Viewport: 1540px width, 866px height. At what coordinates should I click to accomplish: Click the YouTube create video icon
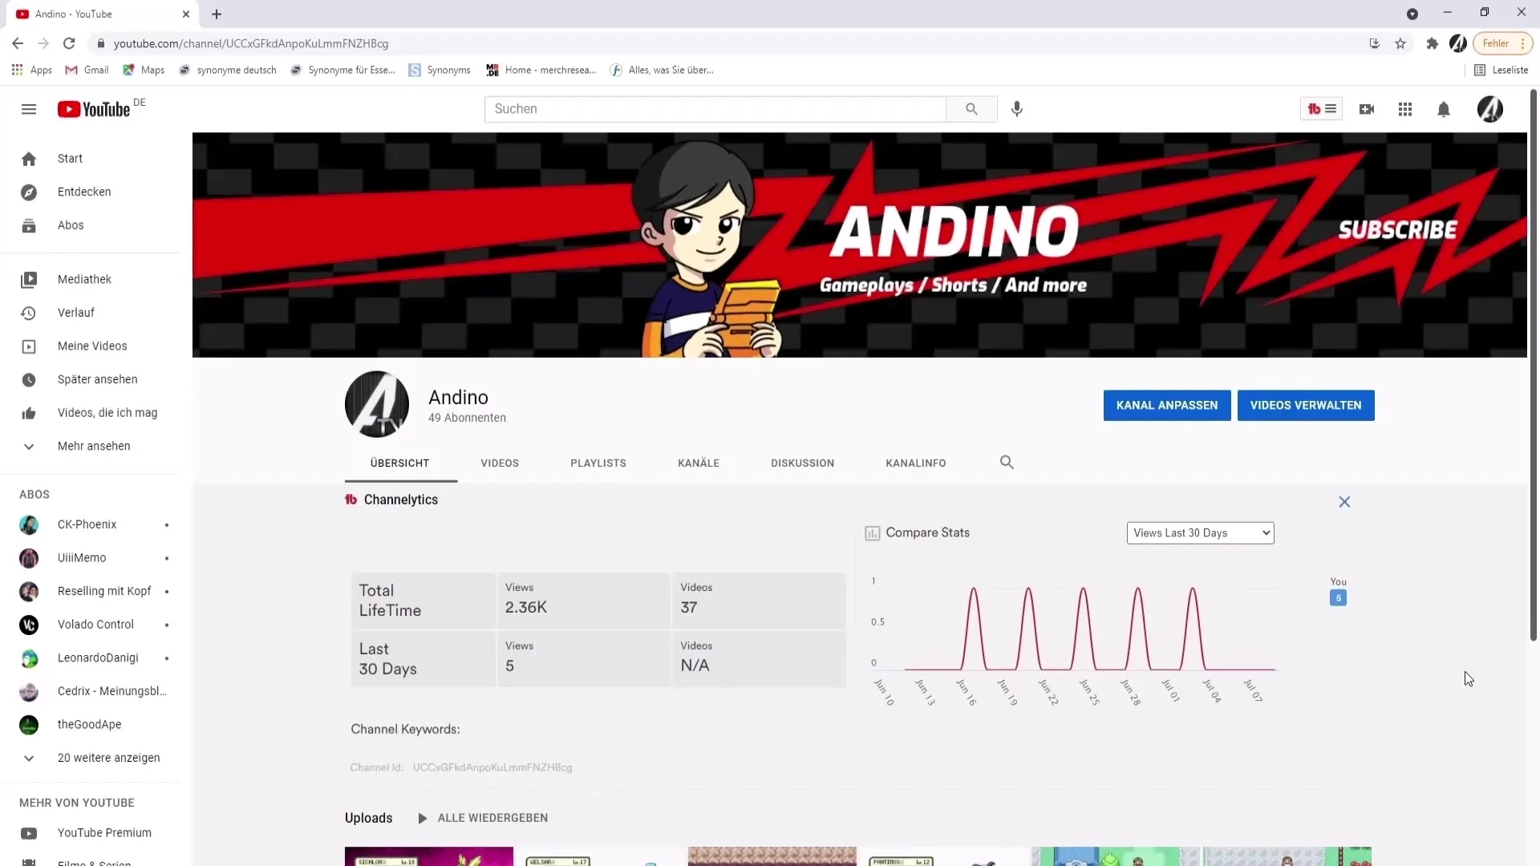coord(1367,109)
